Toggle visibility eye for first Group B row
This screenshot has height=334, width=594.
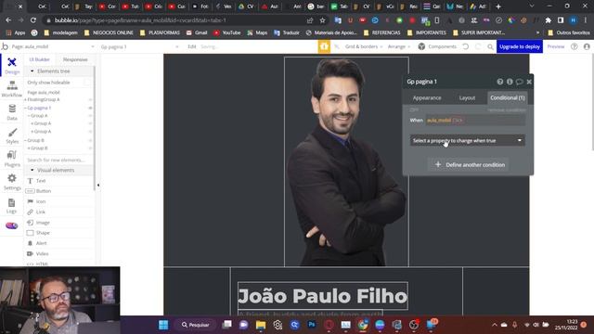(x=90, y=140)
